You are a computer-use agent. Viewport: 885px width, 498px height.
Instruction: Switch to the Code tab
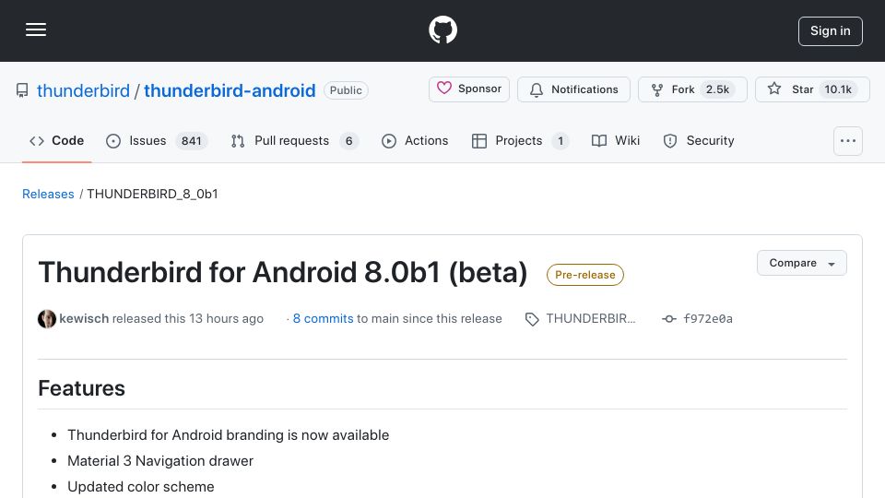pyautogui.click(x=56, y=140)
